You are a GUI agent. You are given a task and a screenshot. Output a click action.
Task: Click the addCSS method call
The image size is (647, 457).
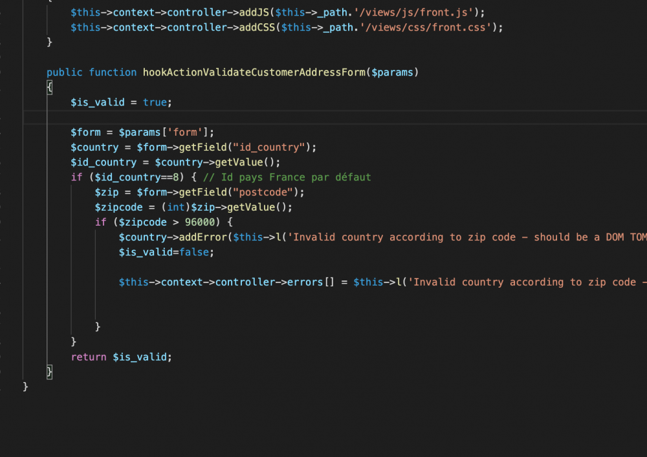point(257,28)
